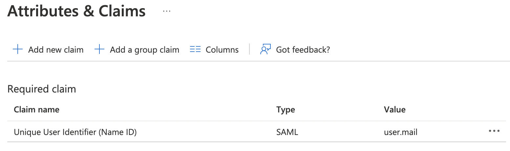Viewport: 510px width, 151px height.
Task: Click blank space in the Name ID row
Action: (x=207, y=132)
